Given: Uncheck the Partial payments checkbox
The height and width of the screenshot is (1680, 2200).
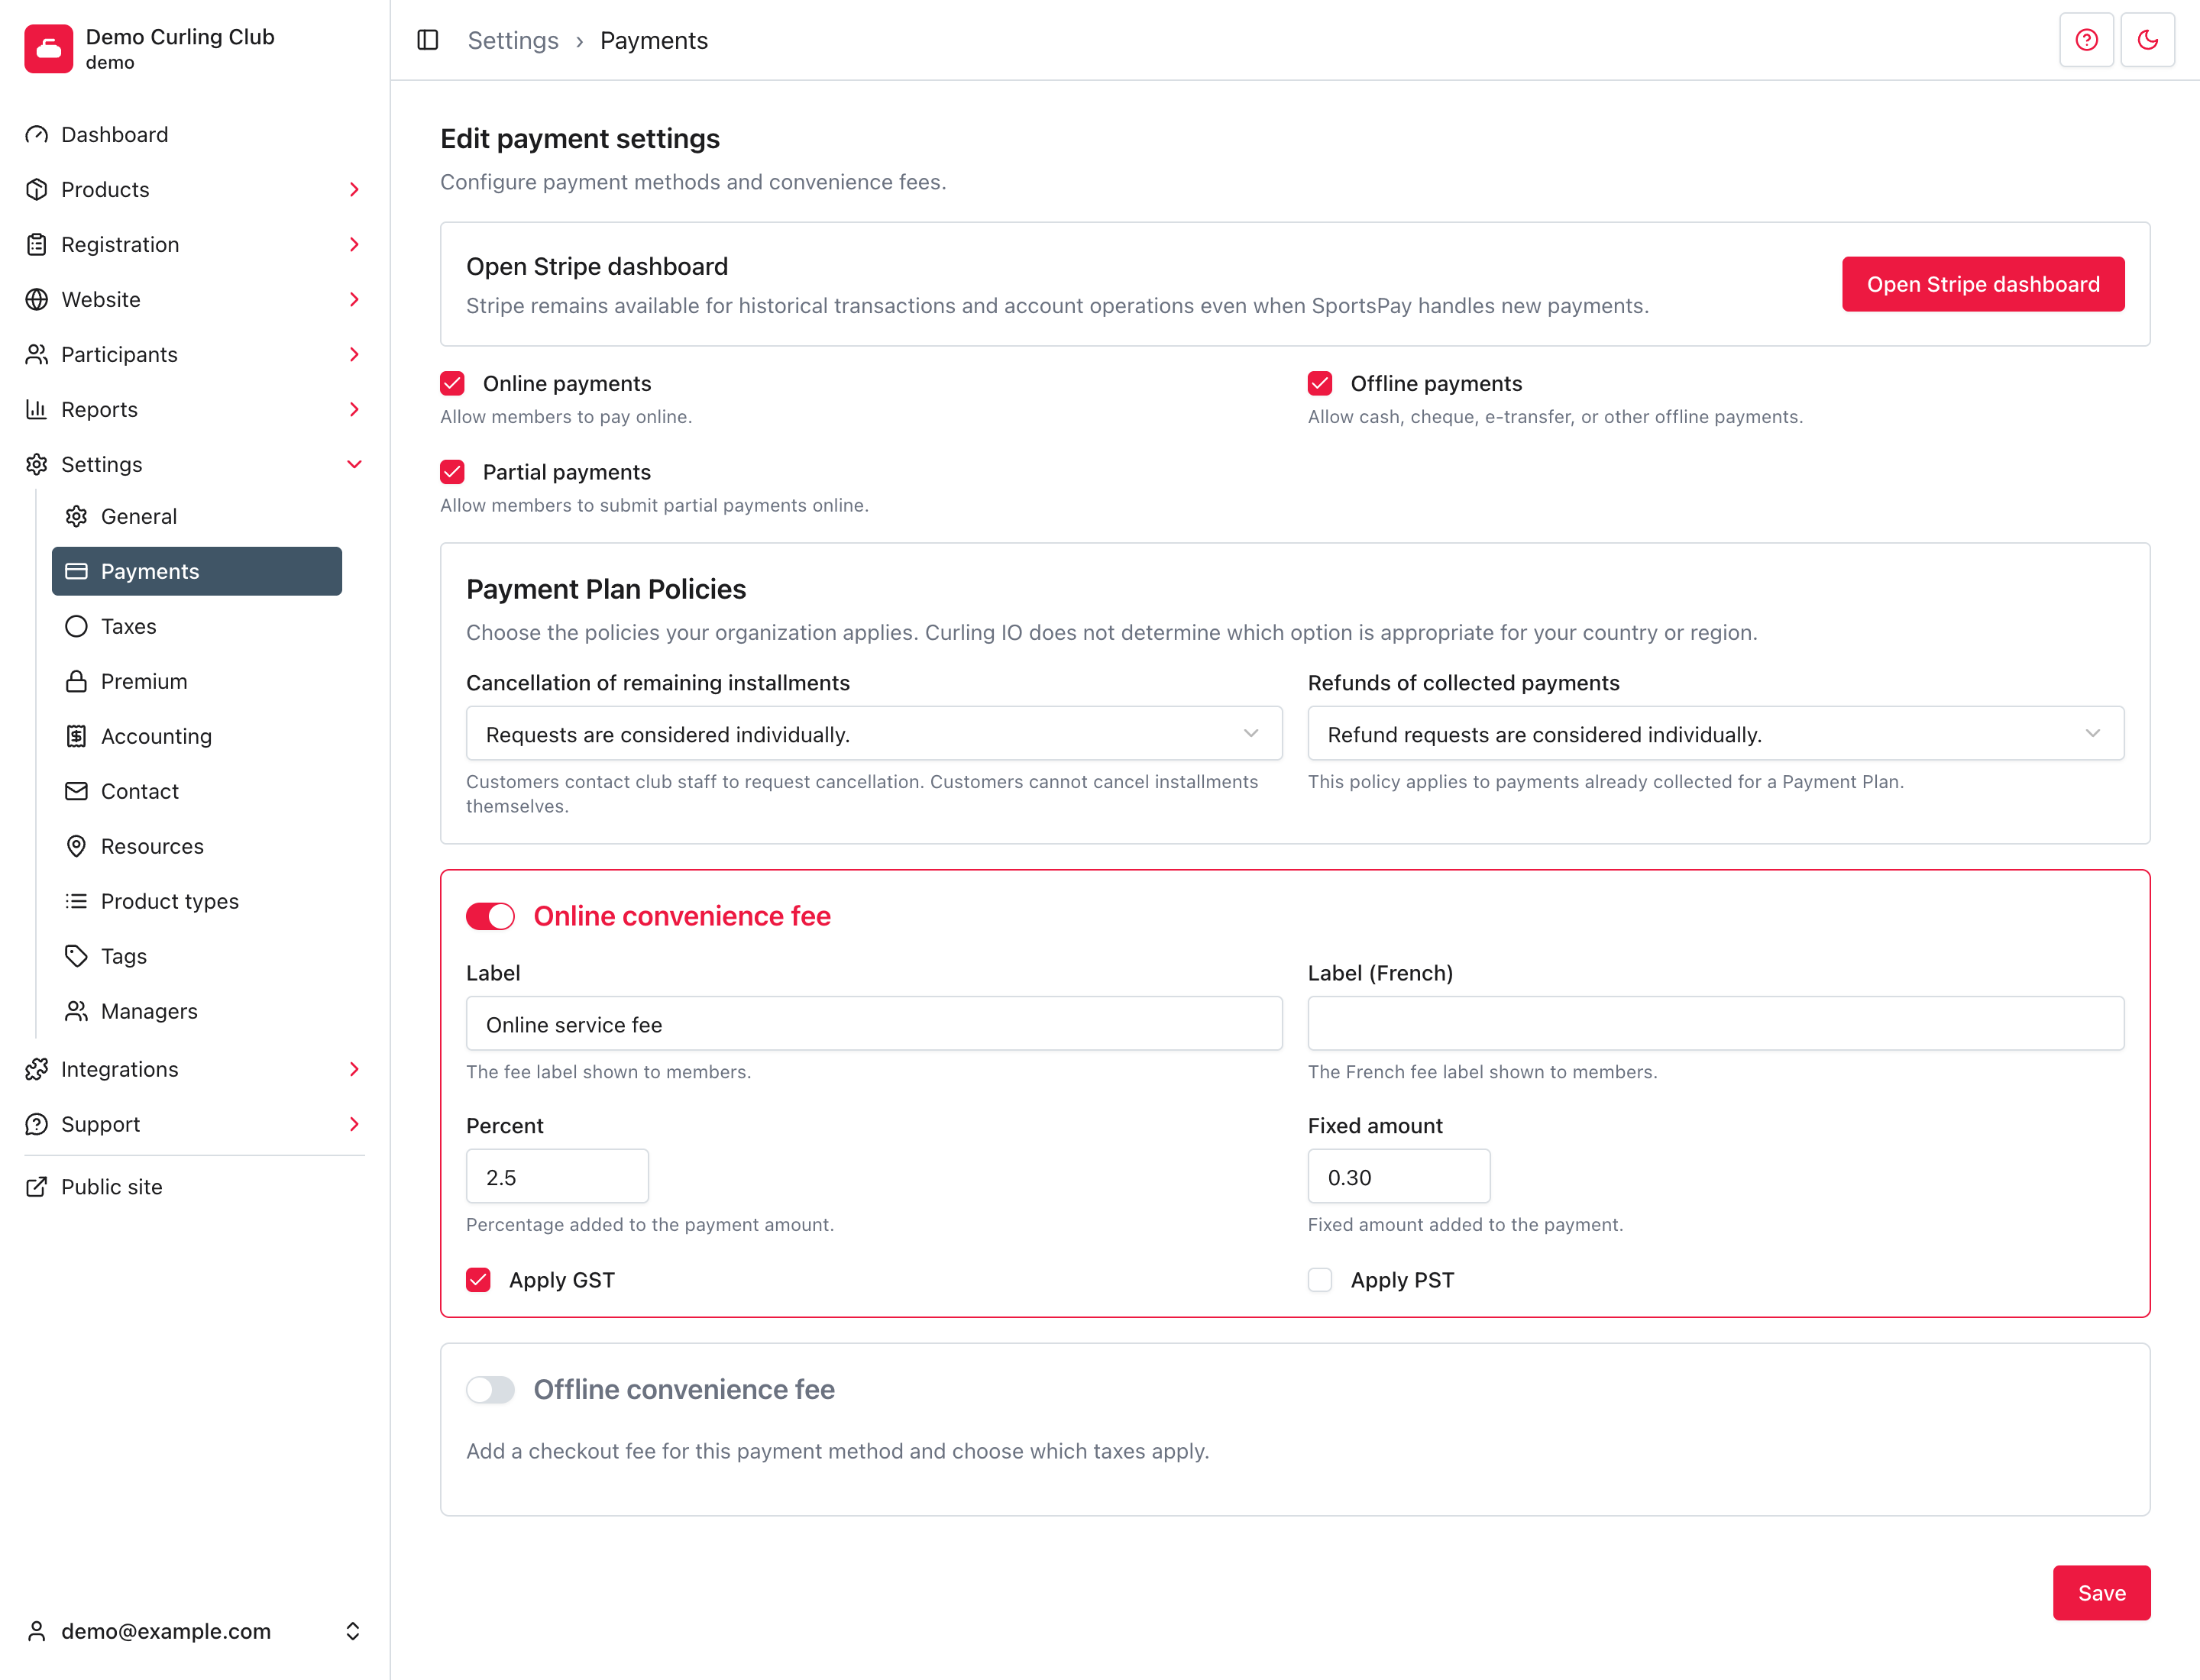Looking at the screenshot, I should point(452,472).
